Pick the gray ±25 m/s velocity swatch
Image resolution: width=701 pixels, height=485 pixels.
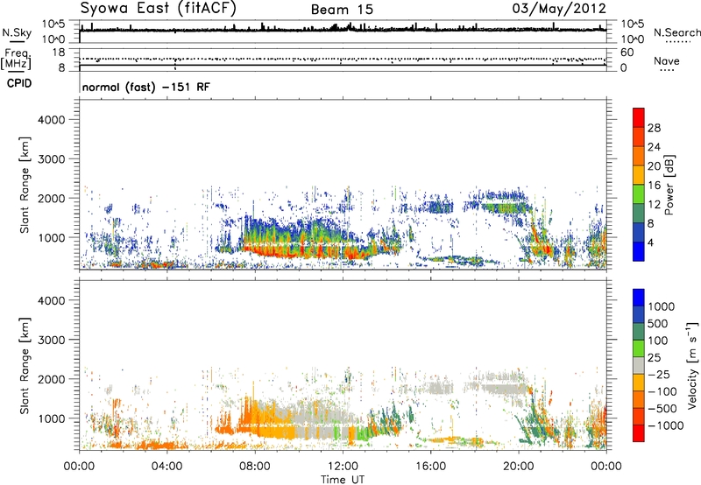point(639,365)
